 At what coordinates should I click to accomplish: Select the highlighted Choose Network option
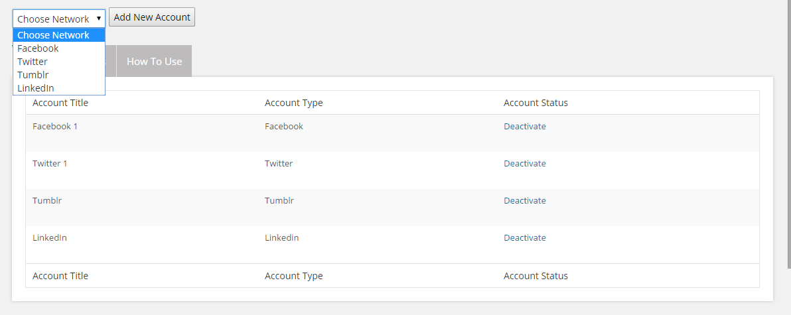54,35
